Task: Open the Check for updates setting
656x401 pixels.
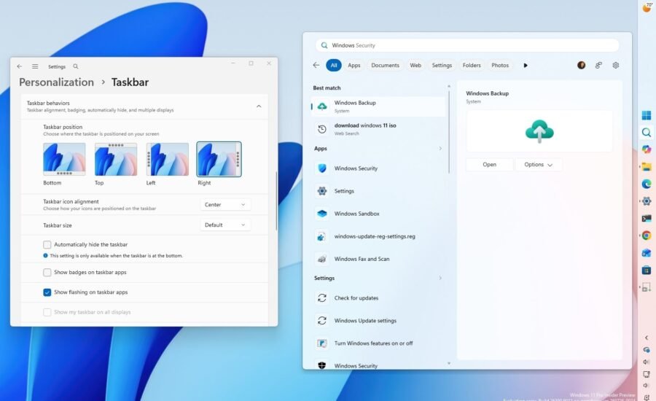Action: (378, 297)
